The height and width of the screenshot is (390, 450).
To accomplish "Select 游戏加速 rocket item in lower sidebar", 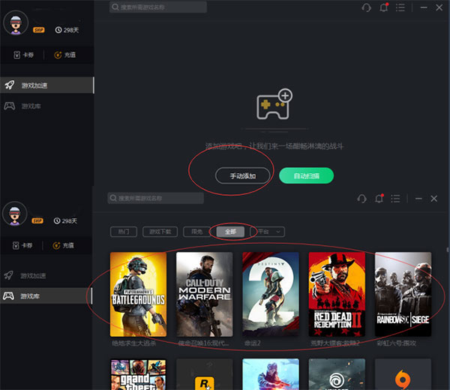I will click(46, 276).
